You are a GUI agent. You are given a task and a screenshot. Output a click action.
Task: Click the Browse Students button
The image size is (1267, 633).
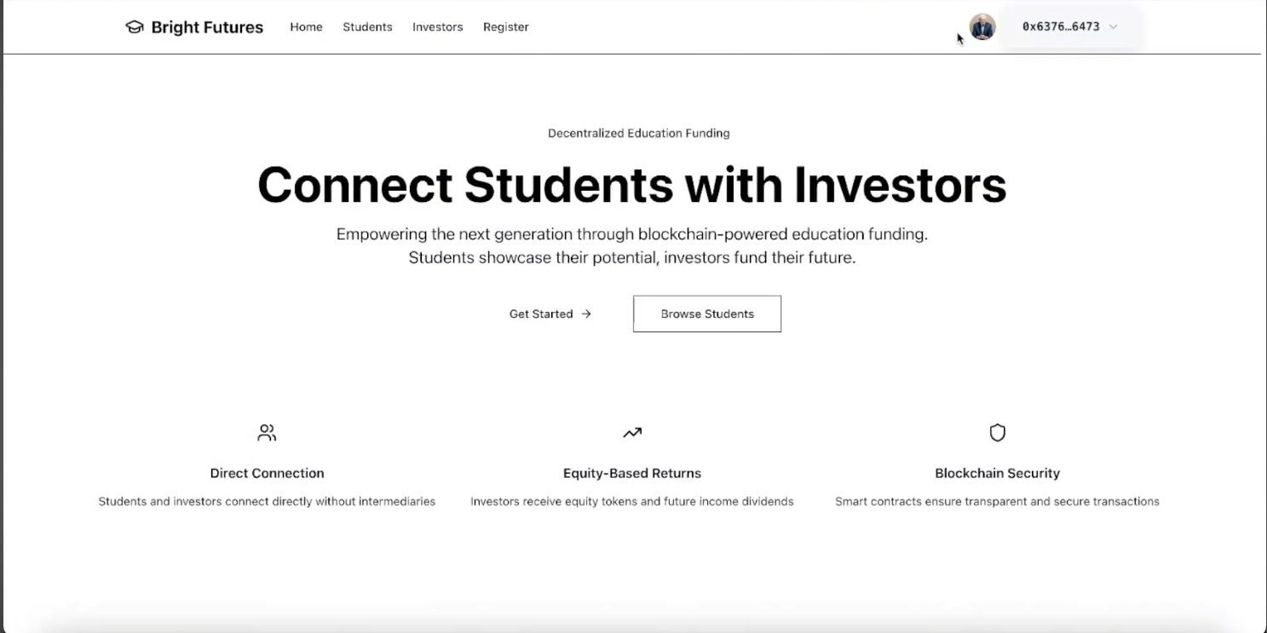[x=706, y=314]
